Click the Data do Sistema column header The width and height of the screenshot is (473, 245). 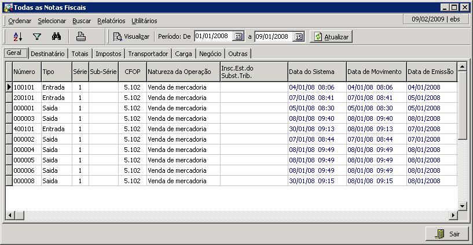click(316, 72)
